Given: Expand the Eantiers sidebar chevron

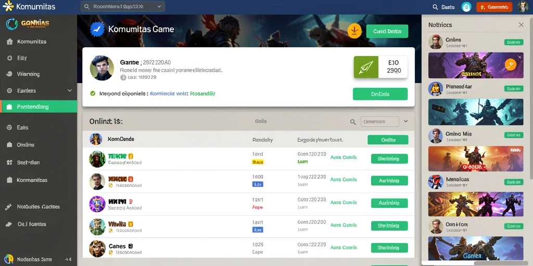Looking at the screenshot, I should point(70,90).
